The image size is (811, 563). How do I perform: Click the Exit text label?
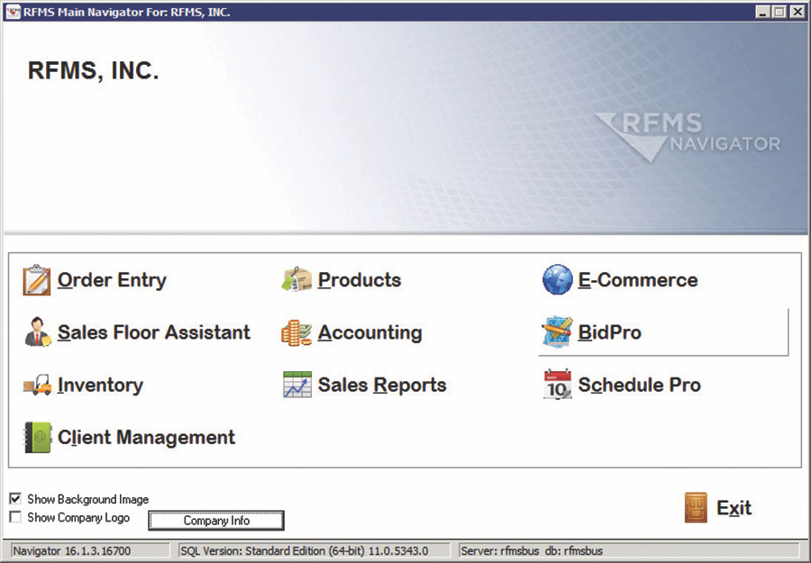(734, 508)
